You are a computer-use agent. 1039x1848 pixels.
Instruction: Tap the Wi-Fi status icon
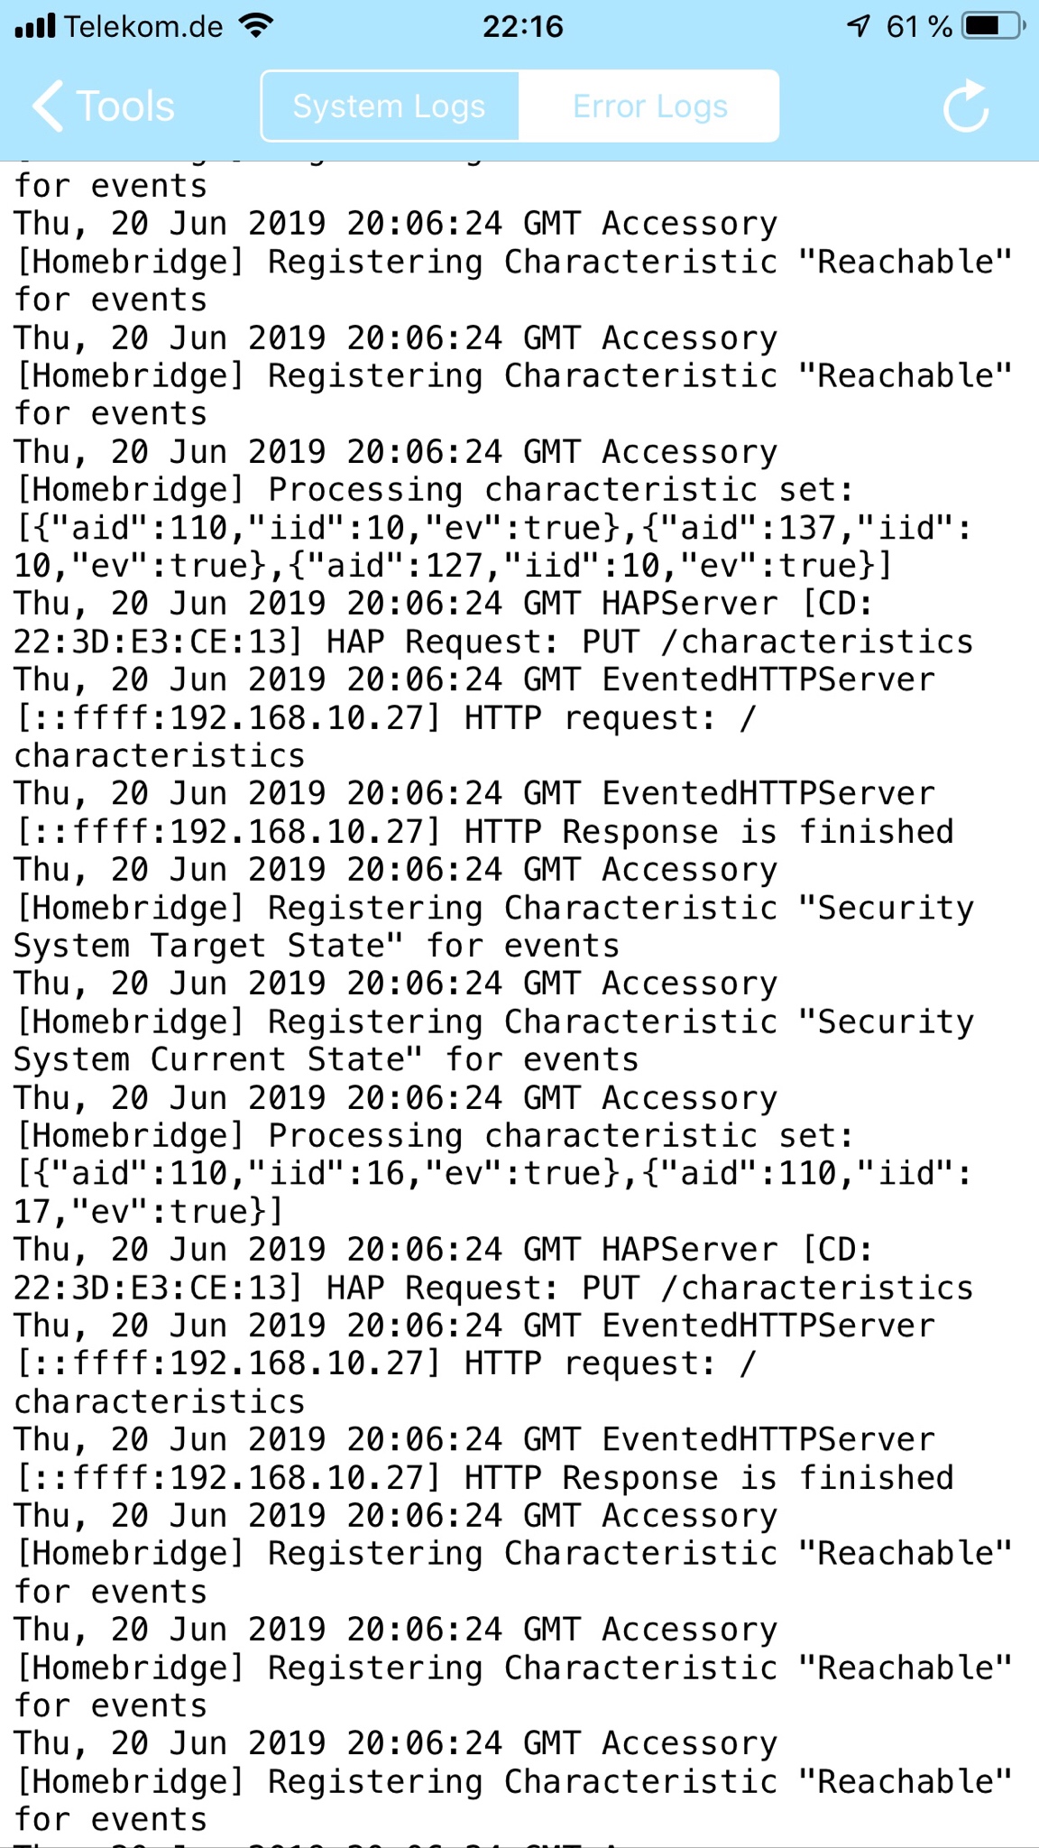pyautogui.click(x=257, y=25)
